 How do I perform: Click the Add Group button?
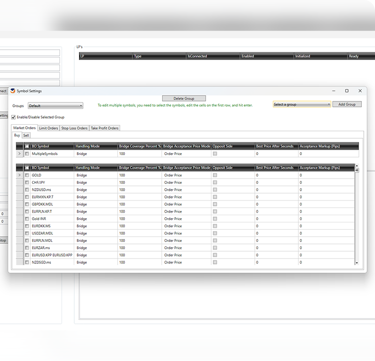point(347,104)
